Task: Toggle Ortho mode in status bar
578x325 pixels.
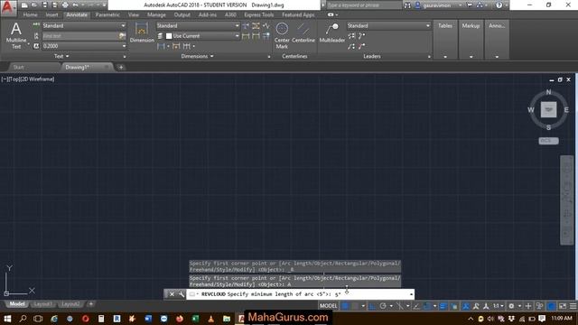Action: click(372, 306)
